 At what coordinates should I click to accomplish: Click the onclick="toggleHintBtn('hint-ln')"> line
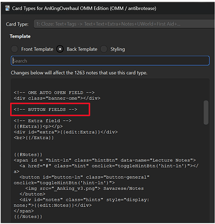pyautogui.click(x=64, y=183)
